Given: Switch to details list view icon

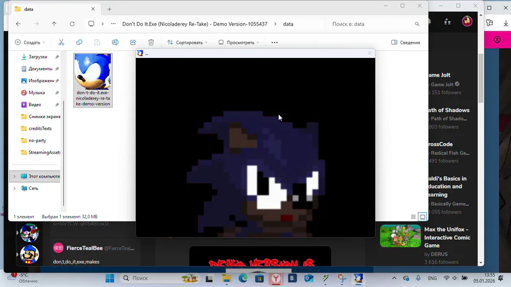Looking at the screenshot, I should pos(413,217).
